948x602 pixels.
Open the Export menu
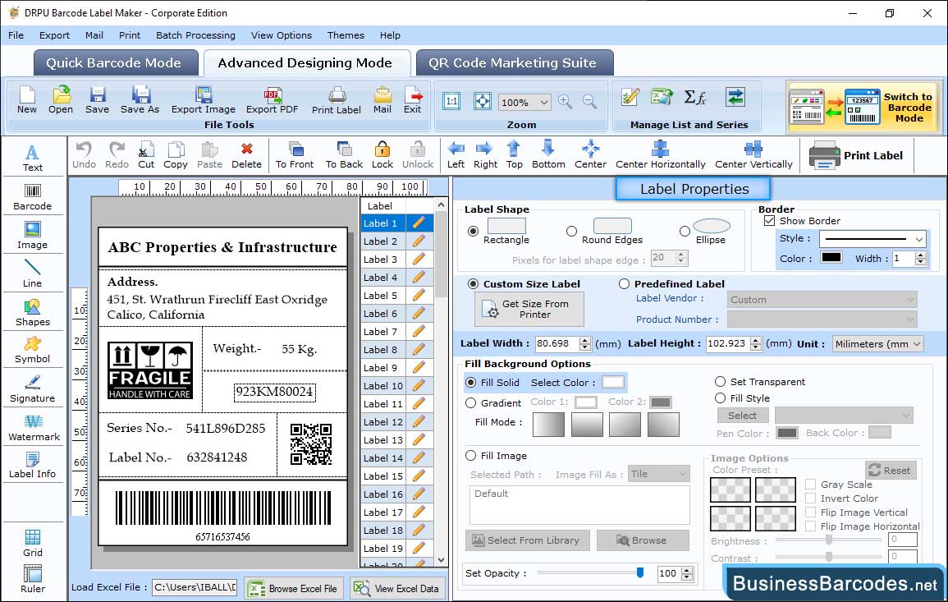[x=54, y=35]
